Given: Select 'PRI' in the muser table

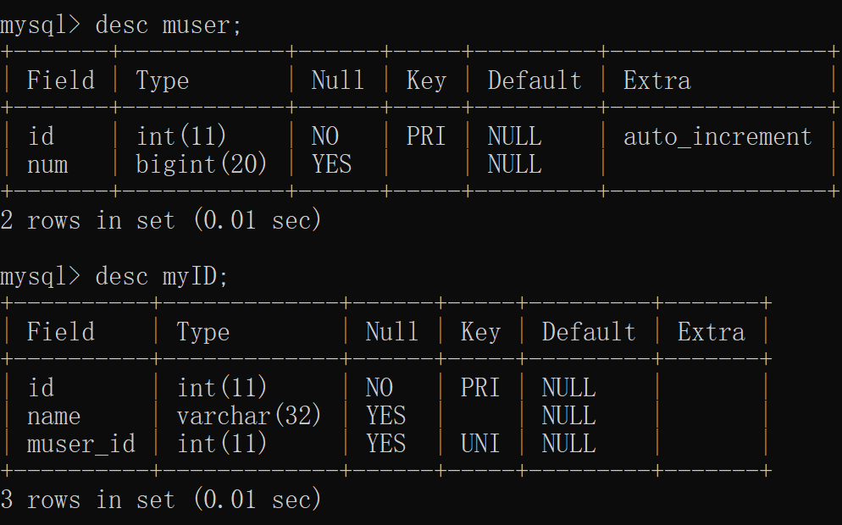Looking at the screenshot, I should coord(426,137).
